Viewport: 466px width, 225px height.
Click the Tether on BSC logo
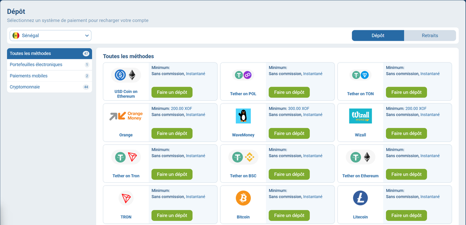point(243,157)
